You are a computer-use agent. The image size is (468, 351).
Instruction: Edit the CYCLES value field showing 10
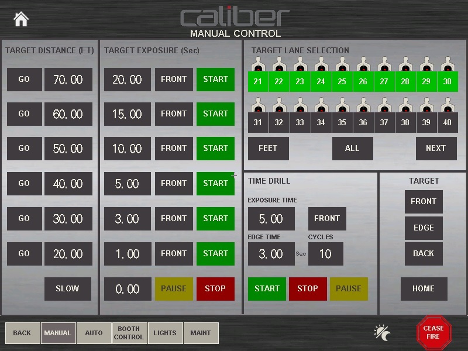click(326, 254)
